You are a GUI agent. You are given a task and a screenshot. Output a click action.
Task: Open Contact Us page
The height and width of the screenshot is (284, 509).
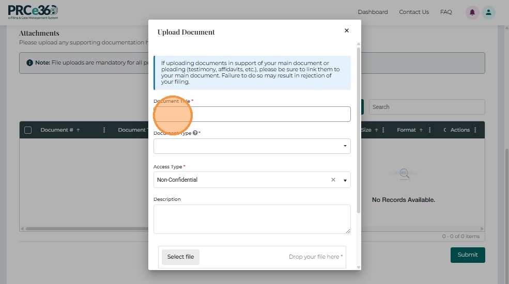click(414, 12)
